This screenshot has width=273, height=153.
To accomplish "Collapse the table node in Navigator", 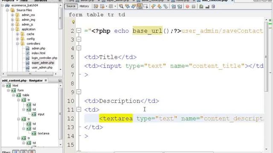I will tap(13, 95).
